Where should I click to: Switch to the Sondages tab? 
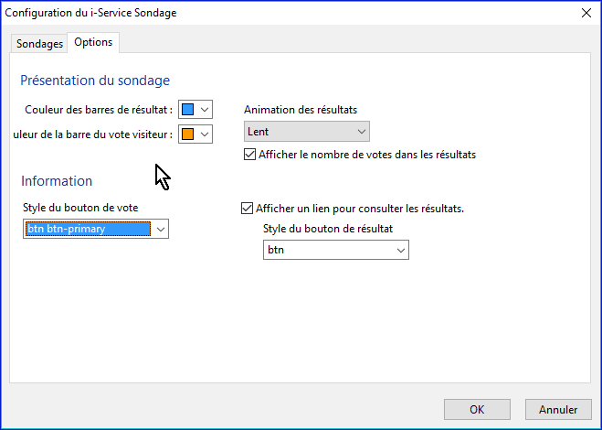pyautogui.click(x=40, y=44)
